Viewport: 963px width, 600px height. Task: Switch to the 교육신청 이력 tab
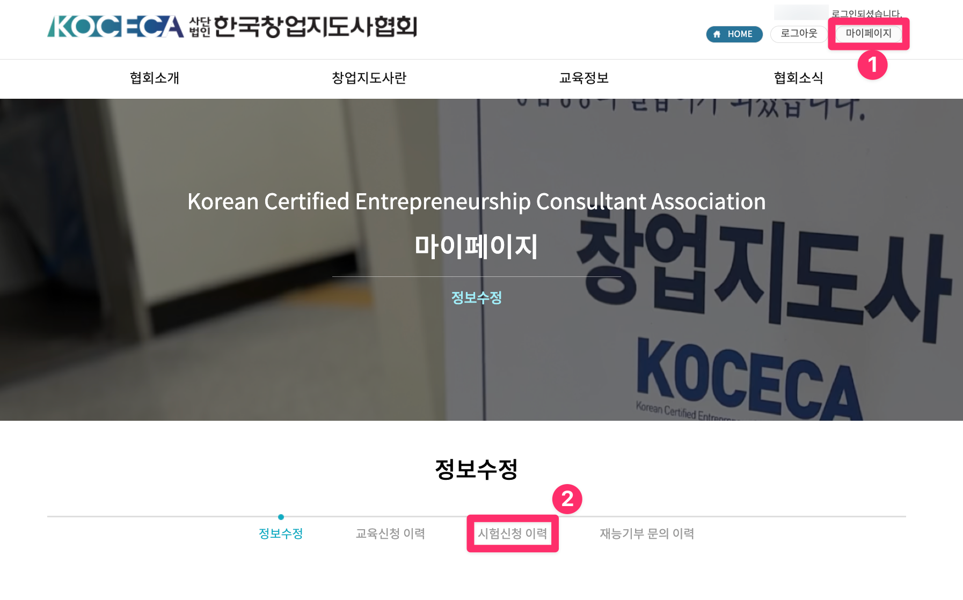click(x=390, y=533)
